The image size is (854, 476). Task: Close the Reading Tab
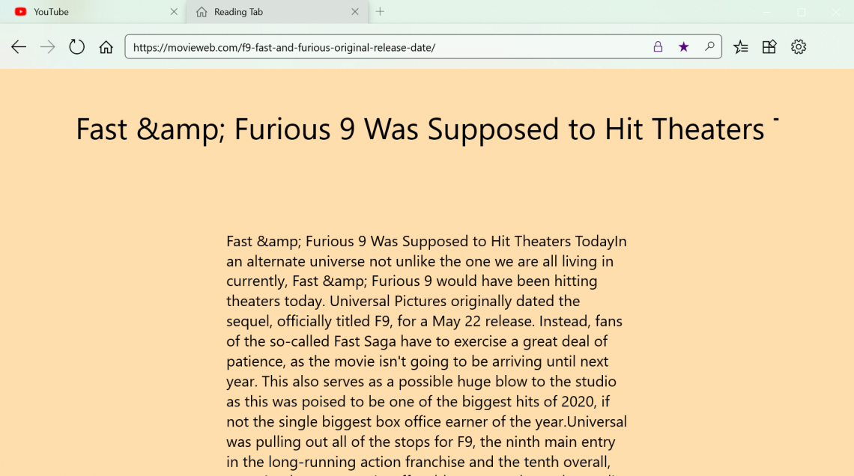(x=355, y=12)
